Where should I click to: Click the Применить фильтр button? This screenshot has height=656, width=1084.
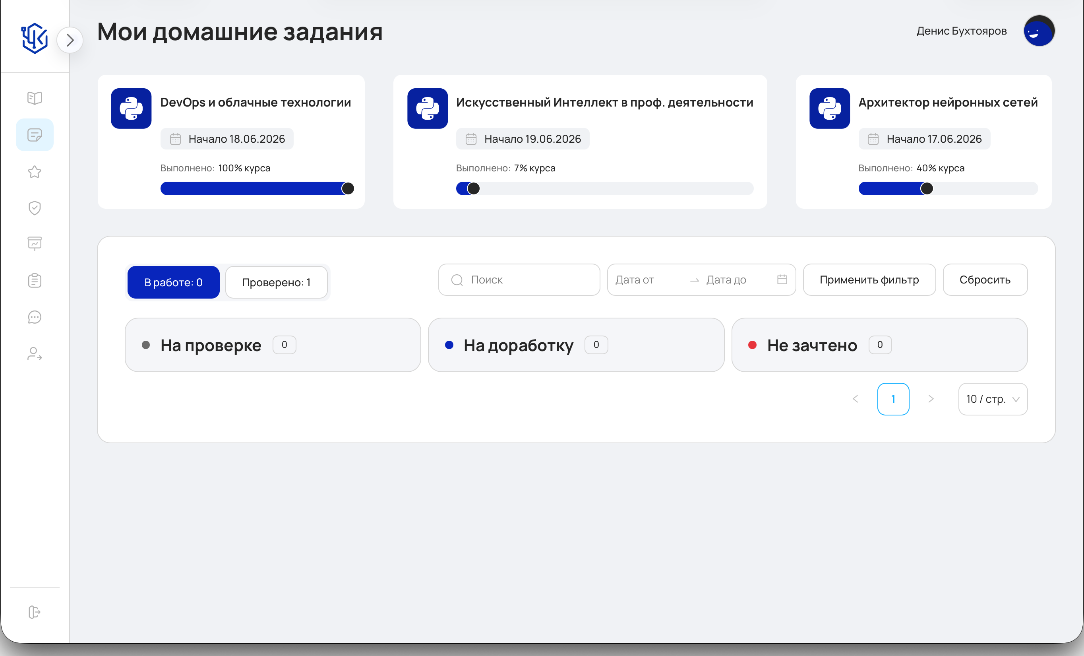(869, 279)
